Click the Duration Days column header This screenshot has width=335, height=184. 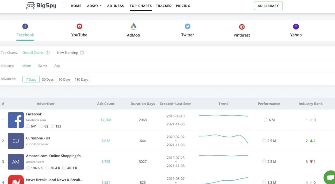tap(143, 104)
